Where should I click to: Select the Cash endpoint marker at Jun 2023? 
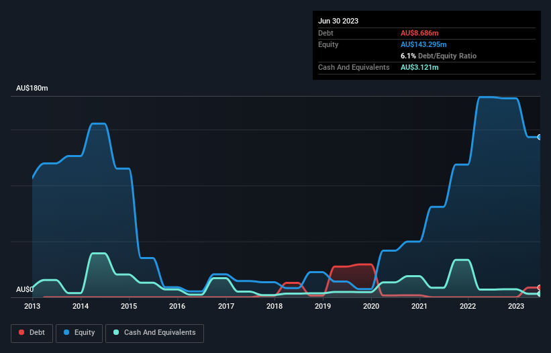click(540, 294)
